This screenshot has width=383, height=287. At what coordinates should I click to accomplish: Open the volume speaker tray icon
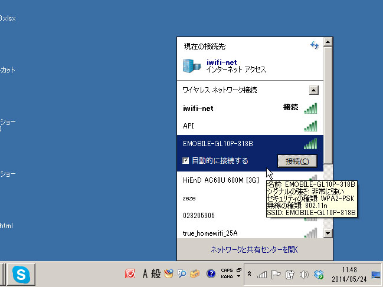[x=305, y=274]
